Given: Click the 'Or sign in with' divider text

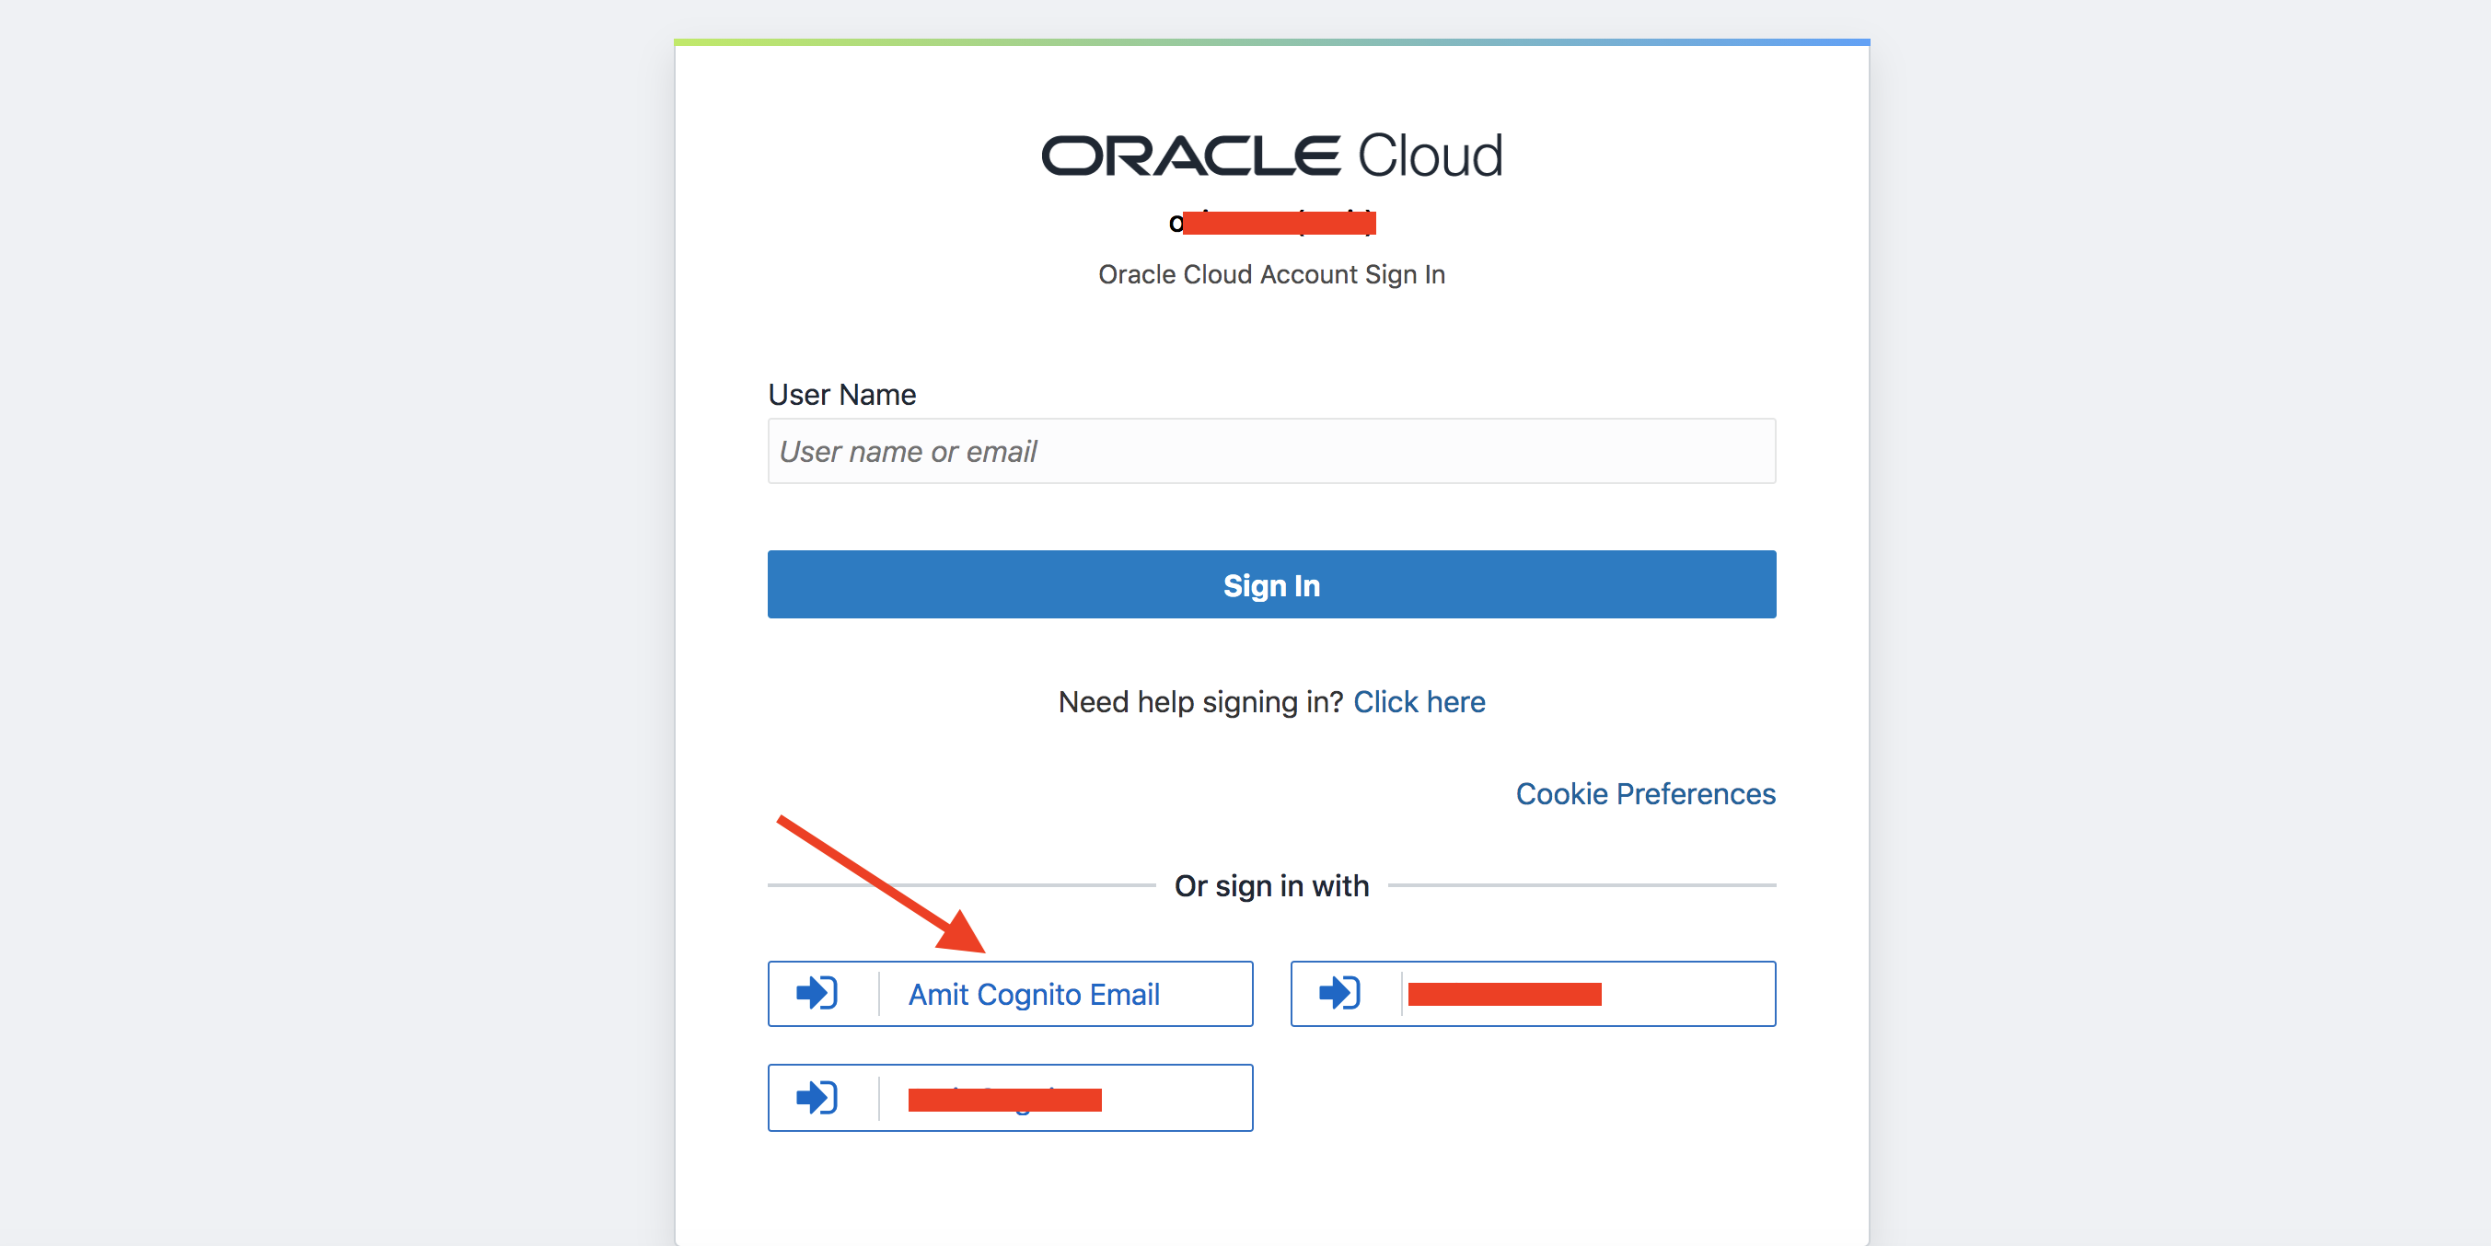Looking at the screenshot, I should 1270,885.
